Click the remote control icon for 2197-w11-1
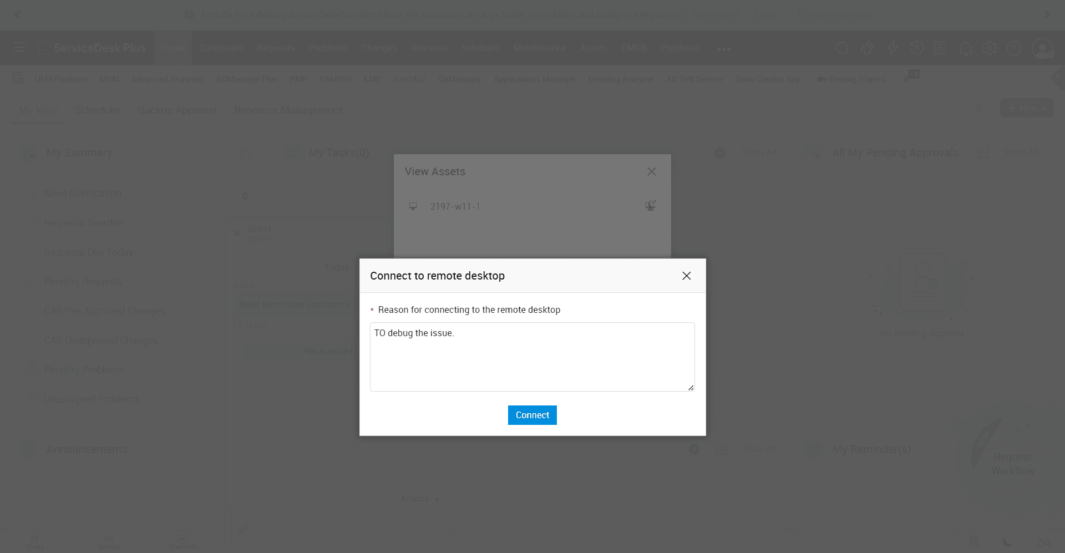This screenshot has width=1065, height=553. 650,206
